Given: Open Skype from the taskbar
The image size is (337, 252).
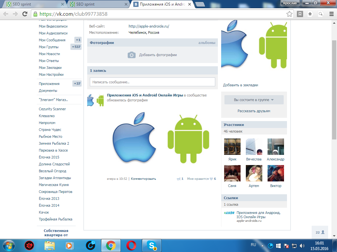Looking at the screenshot, I should [152, 245].
